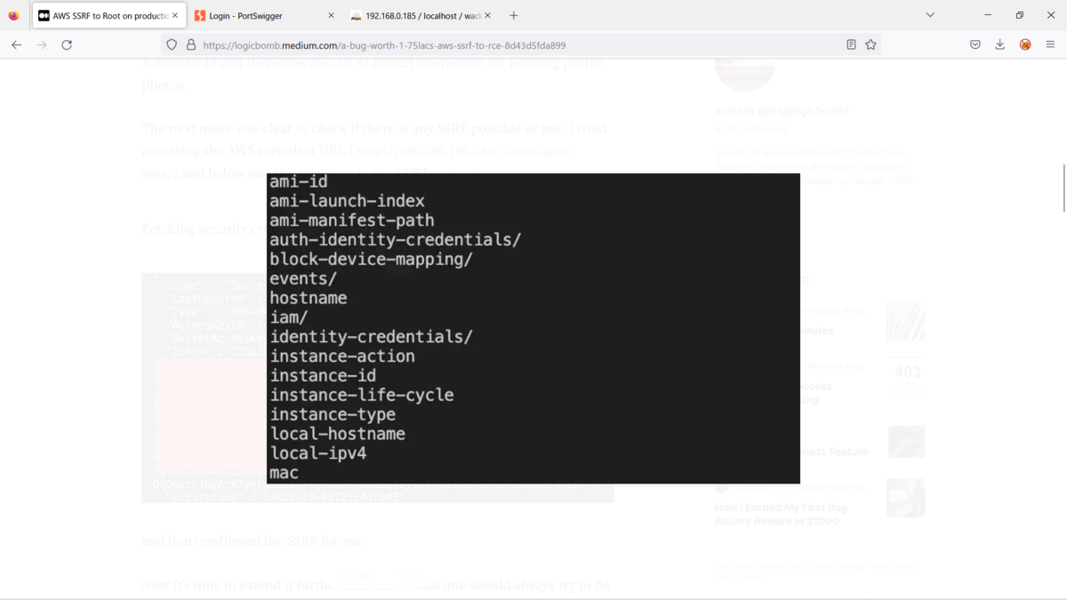
Task: Click 'instance-action' line
Action: pos(342,356)
